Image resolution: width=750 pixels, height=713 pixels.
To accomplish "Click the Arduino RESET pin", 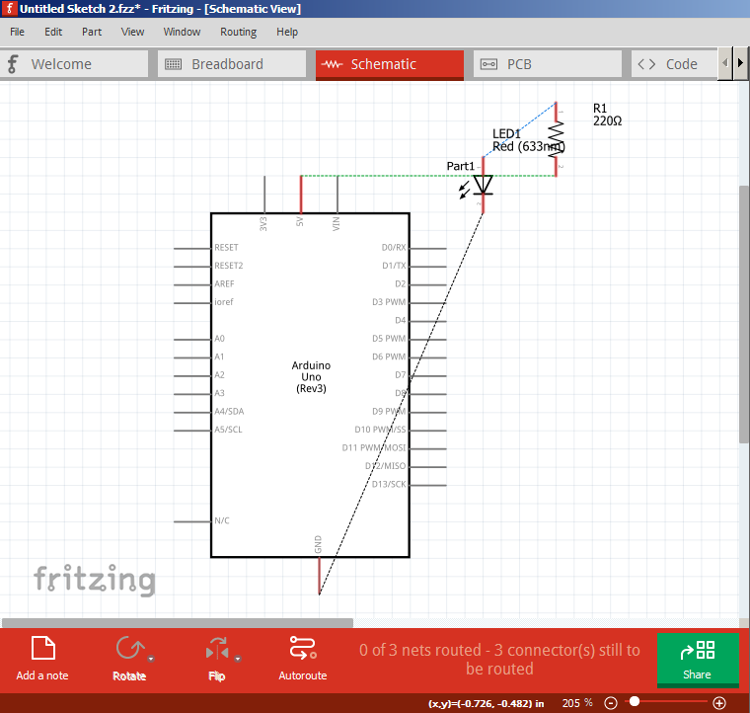I will [x=192, y=249].
